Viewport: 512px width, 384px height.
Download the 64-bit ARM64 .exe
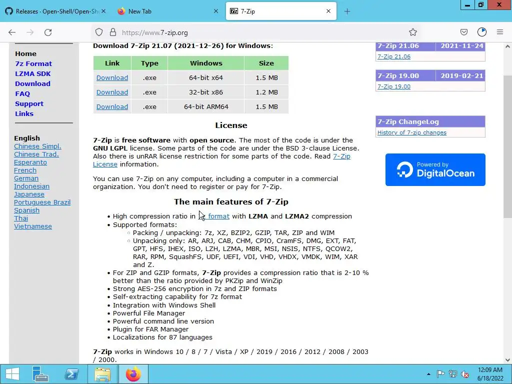coord(112,107)
